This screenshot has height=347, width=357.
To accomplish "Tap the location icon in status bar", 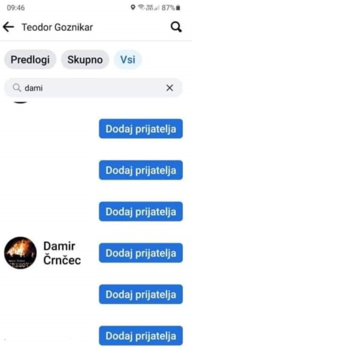I will pos(133,8).
